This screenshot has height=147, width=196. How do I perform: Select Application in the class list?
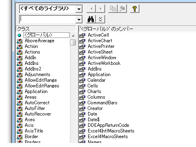36,91
